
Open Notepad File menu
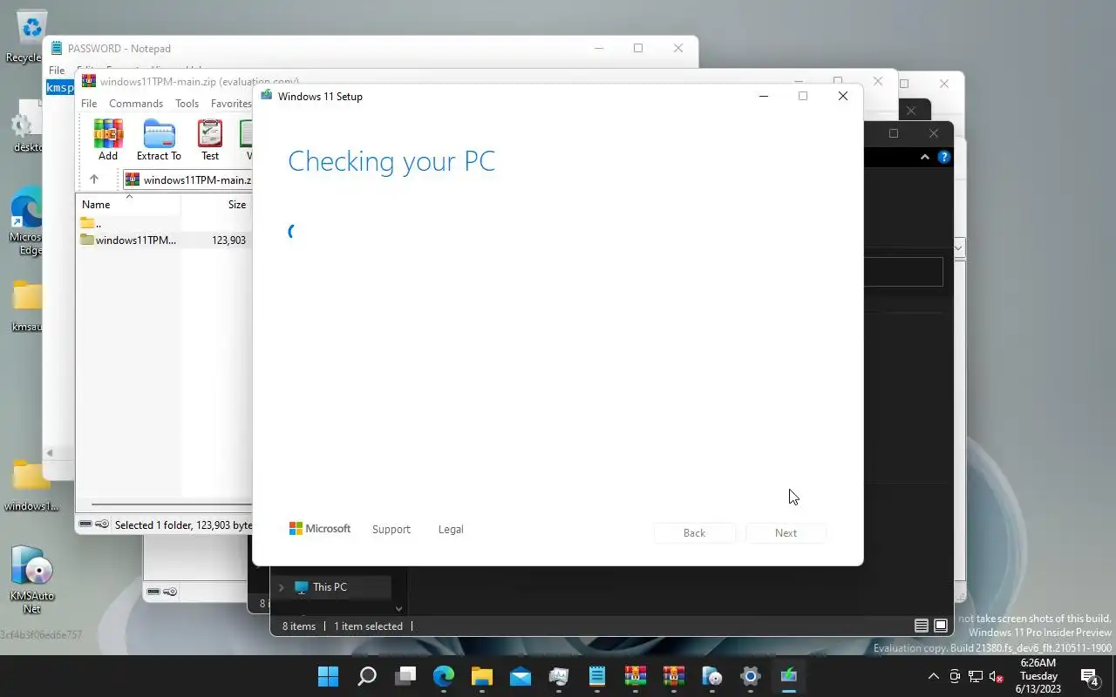coord(57,70)
